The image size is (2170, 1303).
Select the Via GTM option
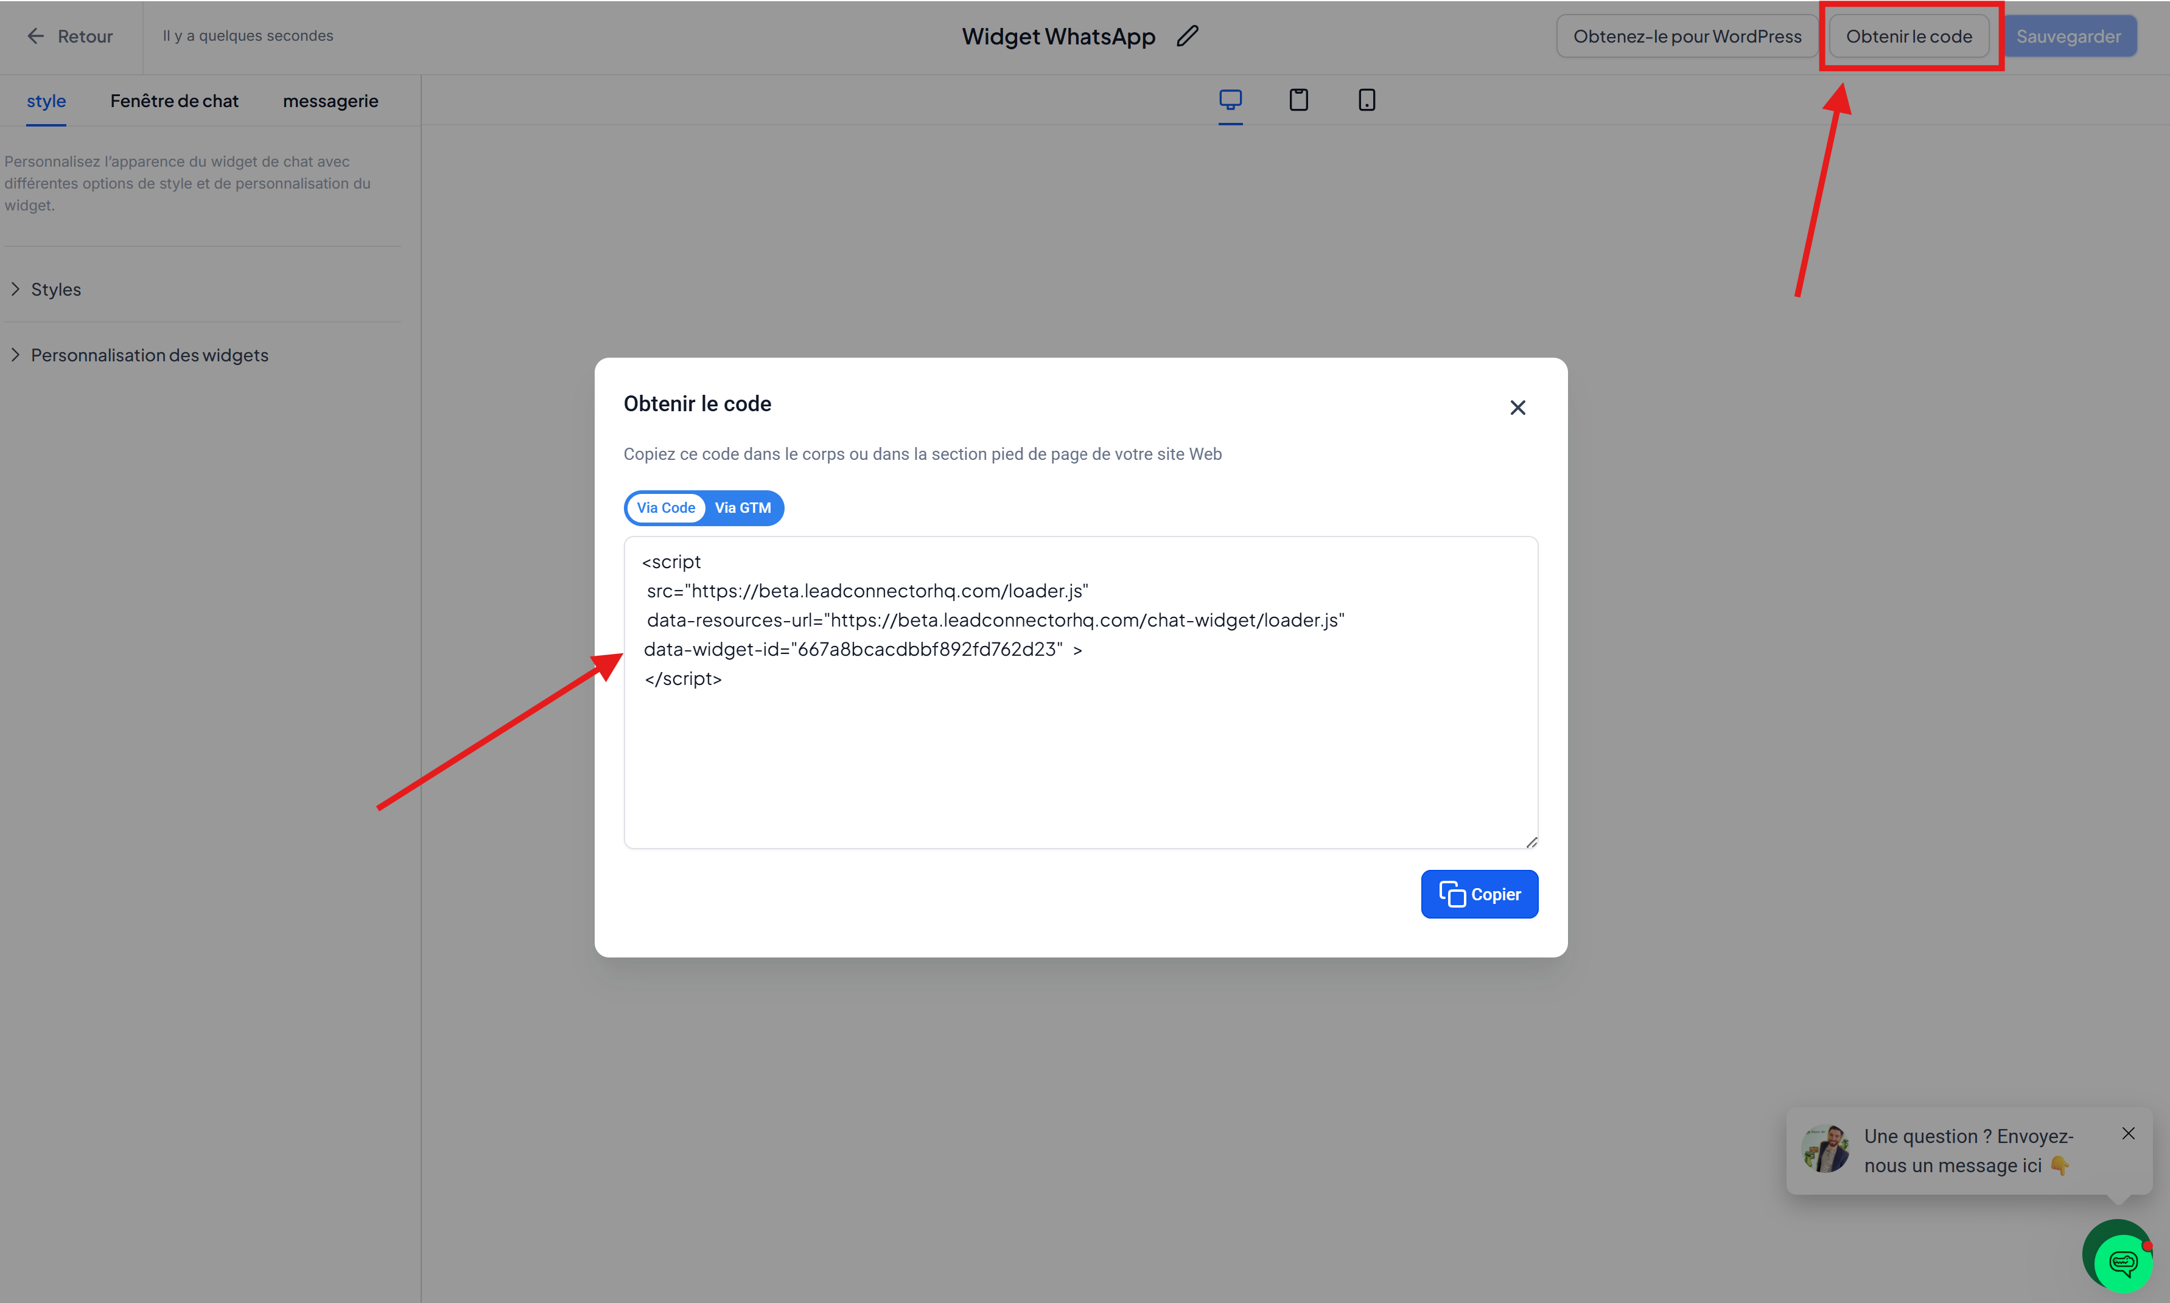point(743,507)
